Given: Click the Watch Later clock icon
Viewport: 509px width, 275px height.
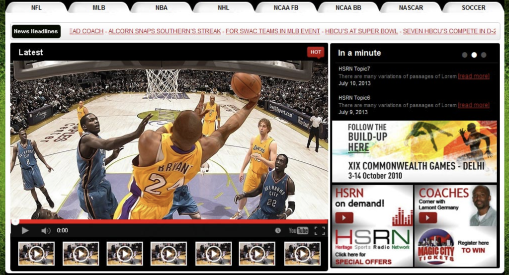Looking at the screenshot, I should pos(278,230).
